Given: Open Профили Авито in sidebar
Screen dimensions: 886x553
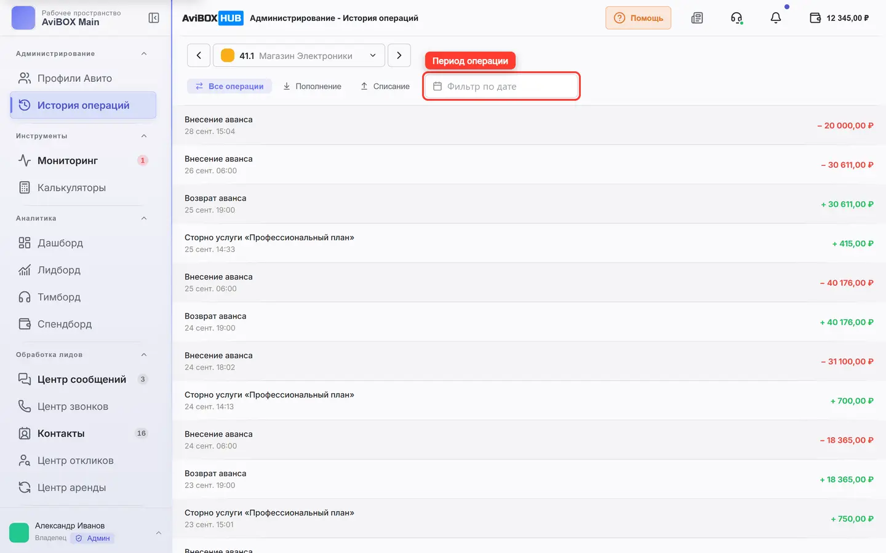Looking at the screenshot, I should click(83, 78).
